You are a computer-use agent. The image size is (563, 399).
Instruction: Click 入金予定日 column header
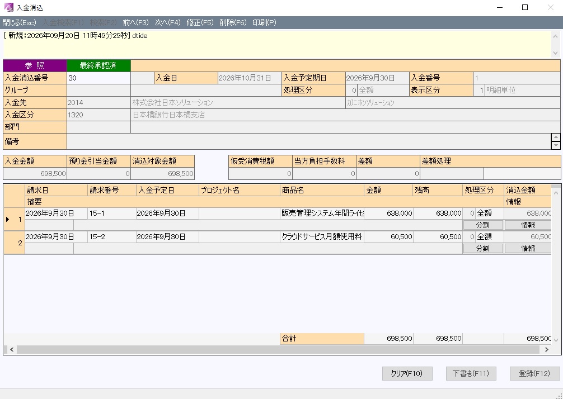click(167, 191)
